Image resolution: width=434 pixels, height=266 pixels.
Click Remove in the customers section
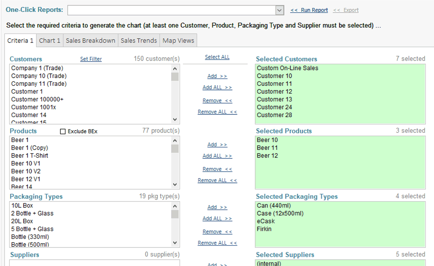coord(217,101)
